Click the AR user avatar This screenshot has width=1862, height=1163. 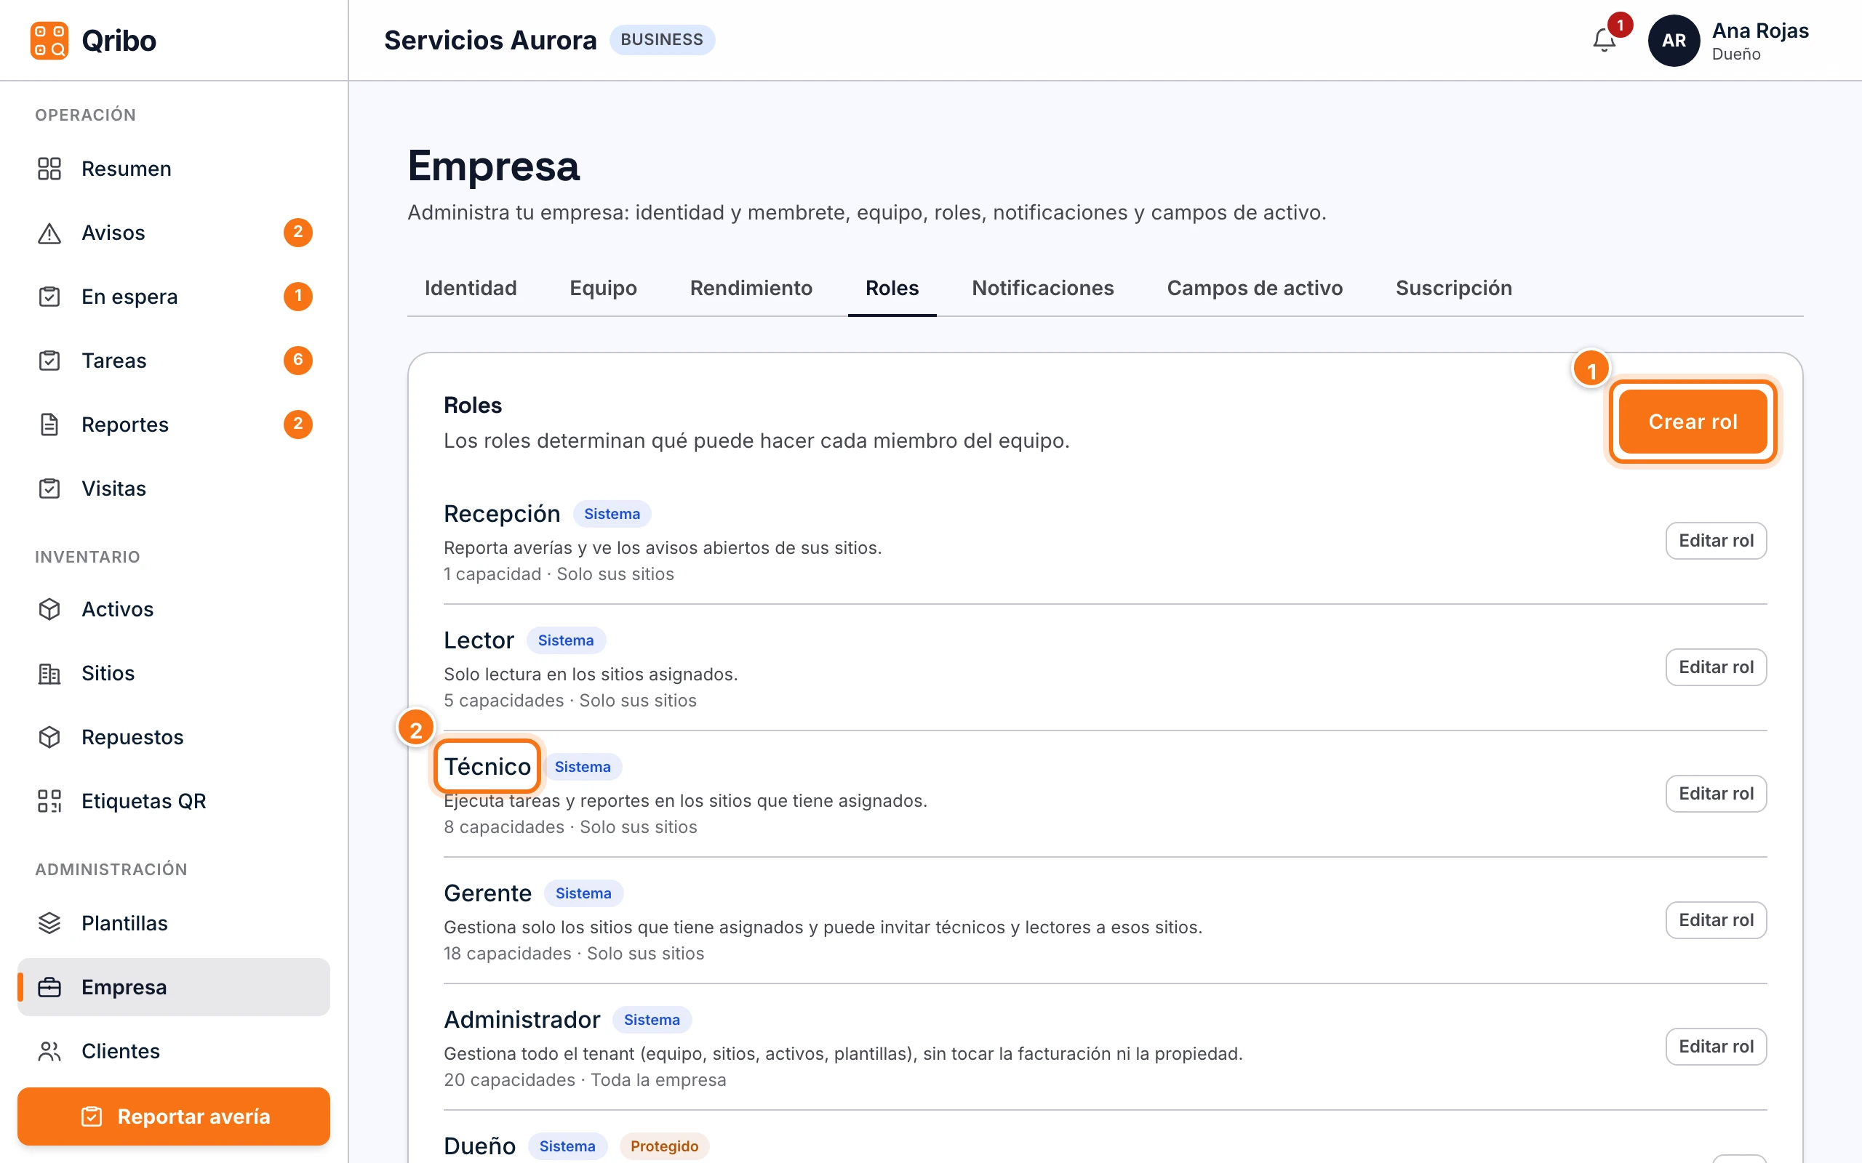click(x=1674, y=40)
